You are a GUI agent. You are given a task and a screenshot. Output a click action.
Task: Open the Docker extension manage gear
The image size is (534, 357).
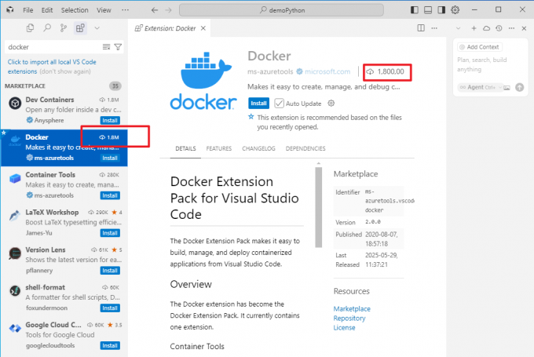[x=331, y=103]
